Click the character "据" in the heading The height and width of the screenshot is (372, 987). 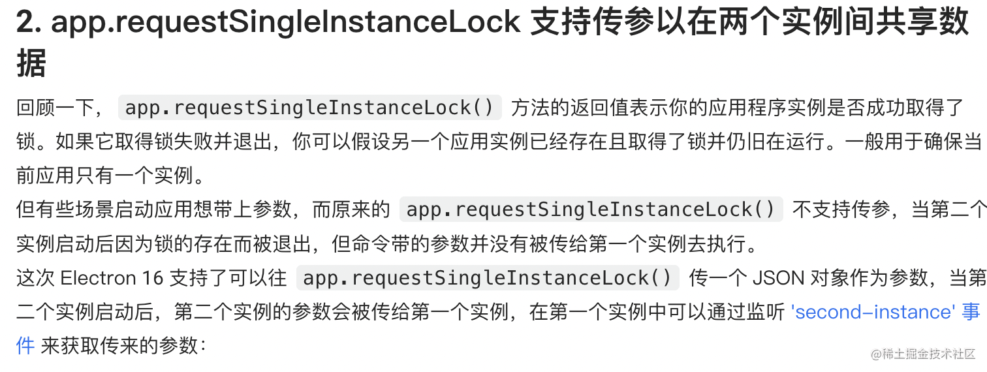[x=31, y=64]
